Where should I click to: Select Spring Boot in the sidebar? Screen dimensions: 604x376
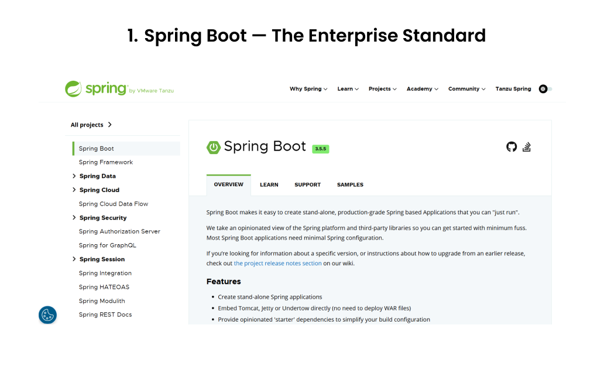coord(95,148)
